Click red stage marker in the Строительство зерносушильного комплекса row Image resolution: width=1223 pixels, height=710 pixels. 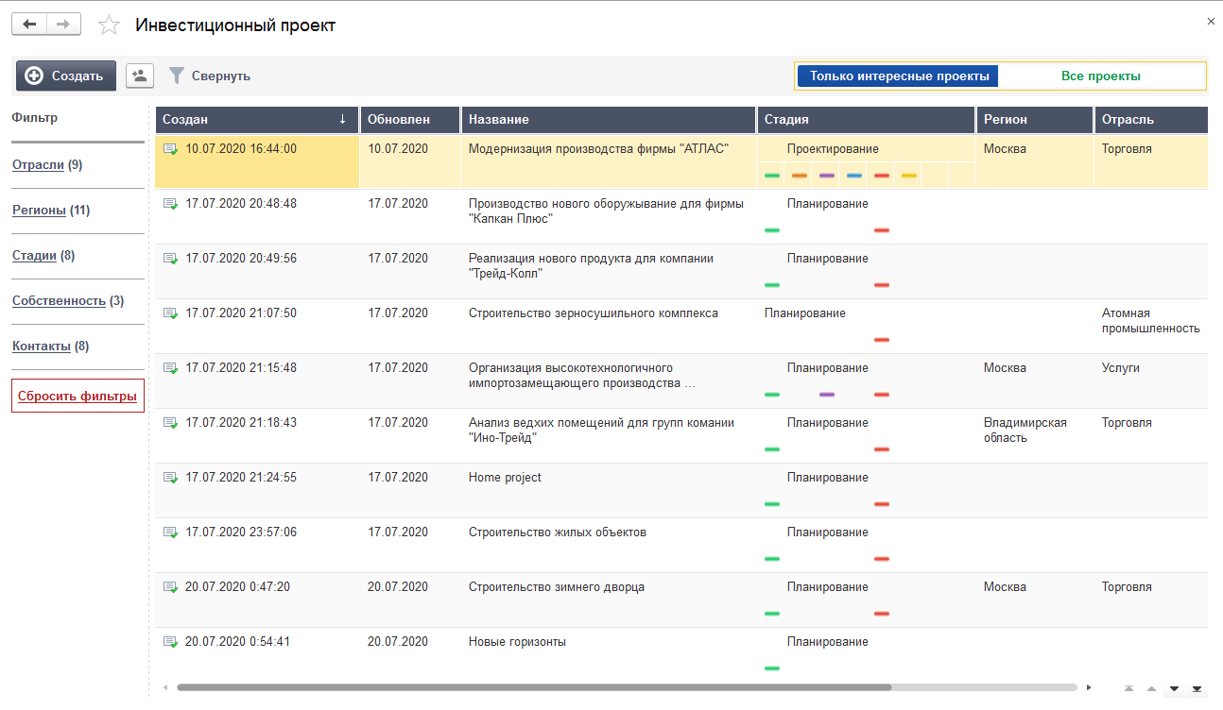pos(882,340)
